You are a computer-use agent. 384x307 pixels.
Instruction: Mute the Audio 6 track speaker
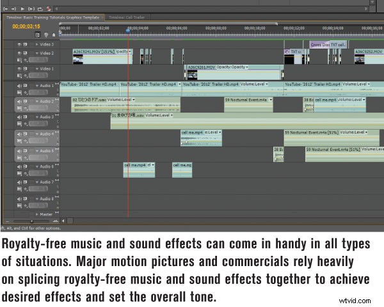tap(19, 167)
